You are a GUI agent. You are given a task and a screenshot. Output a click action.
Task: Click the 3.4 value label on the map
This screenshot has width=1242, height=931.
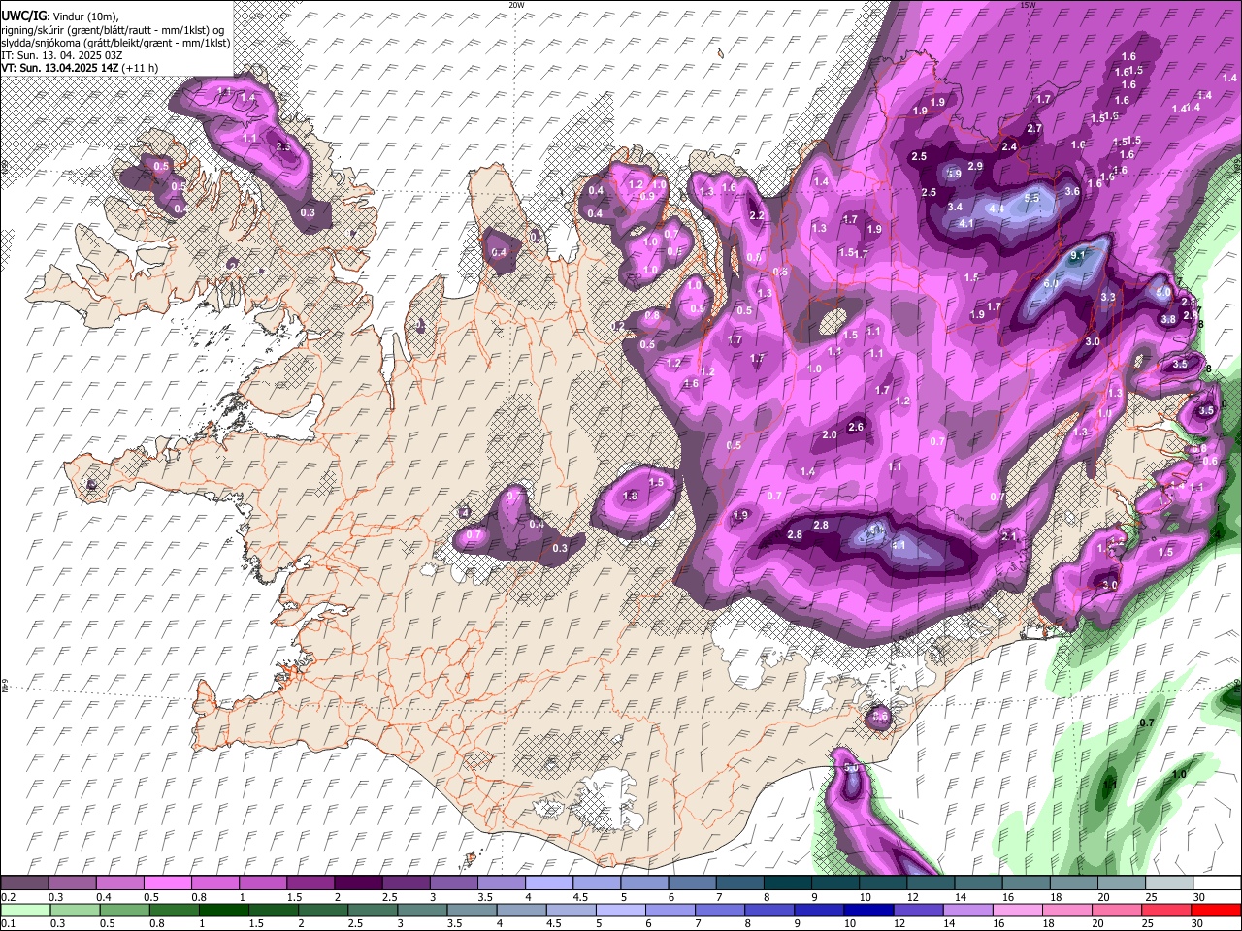[x=955, y=207]
